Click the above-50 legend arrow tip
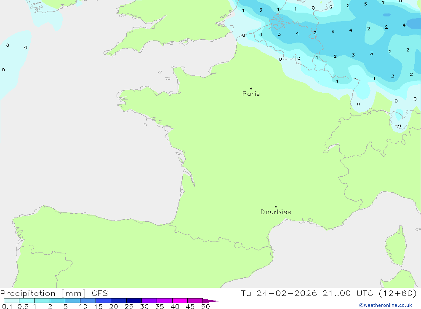421x309 pixels. pyautogui.click(x=210, y=301)
